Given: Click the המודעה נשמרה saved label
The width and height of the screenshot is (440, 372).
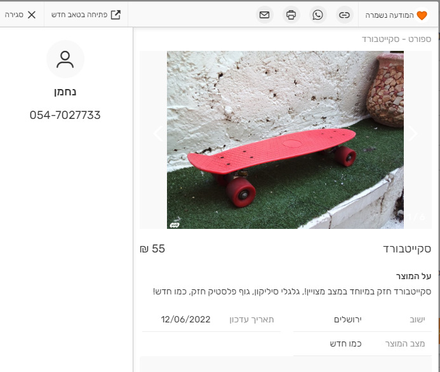Looking at the screenshot, I should tap(389, 15).
